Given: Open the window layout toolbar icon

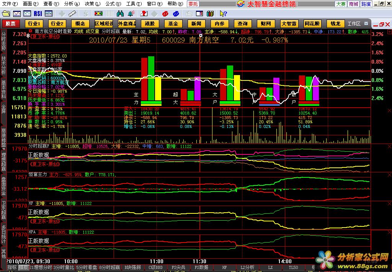Looking at the screenshot, I should [199, 13].
